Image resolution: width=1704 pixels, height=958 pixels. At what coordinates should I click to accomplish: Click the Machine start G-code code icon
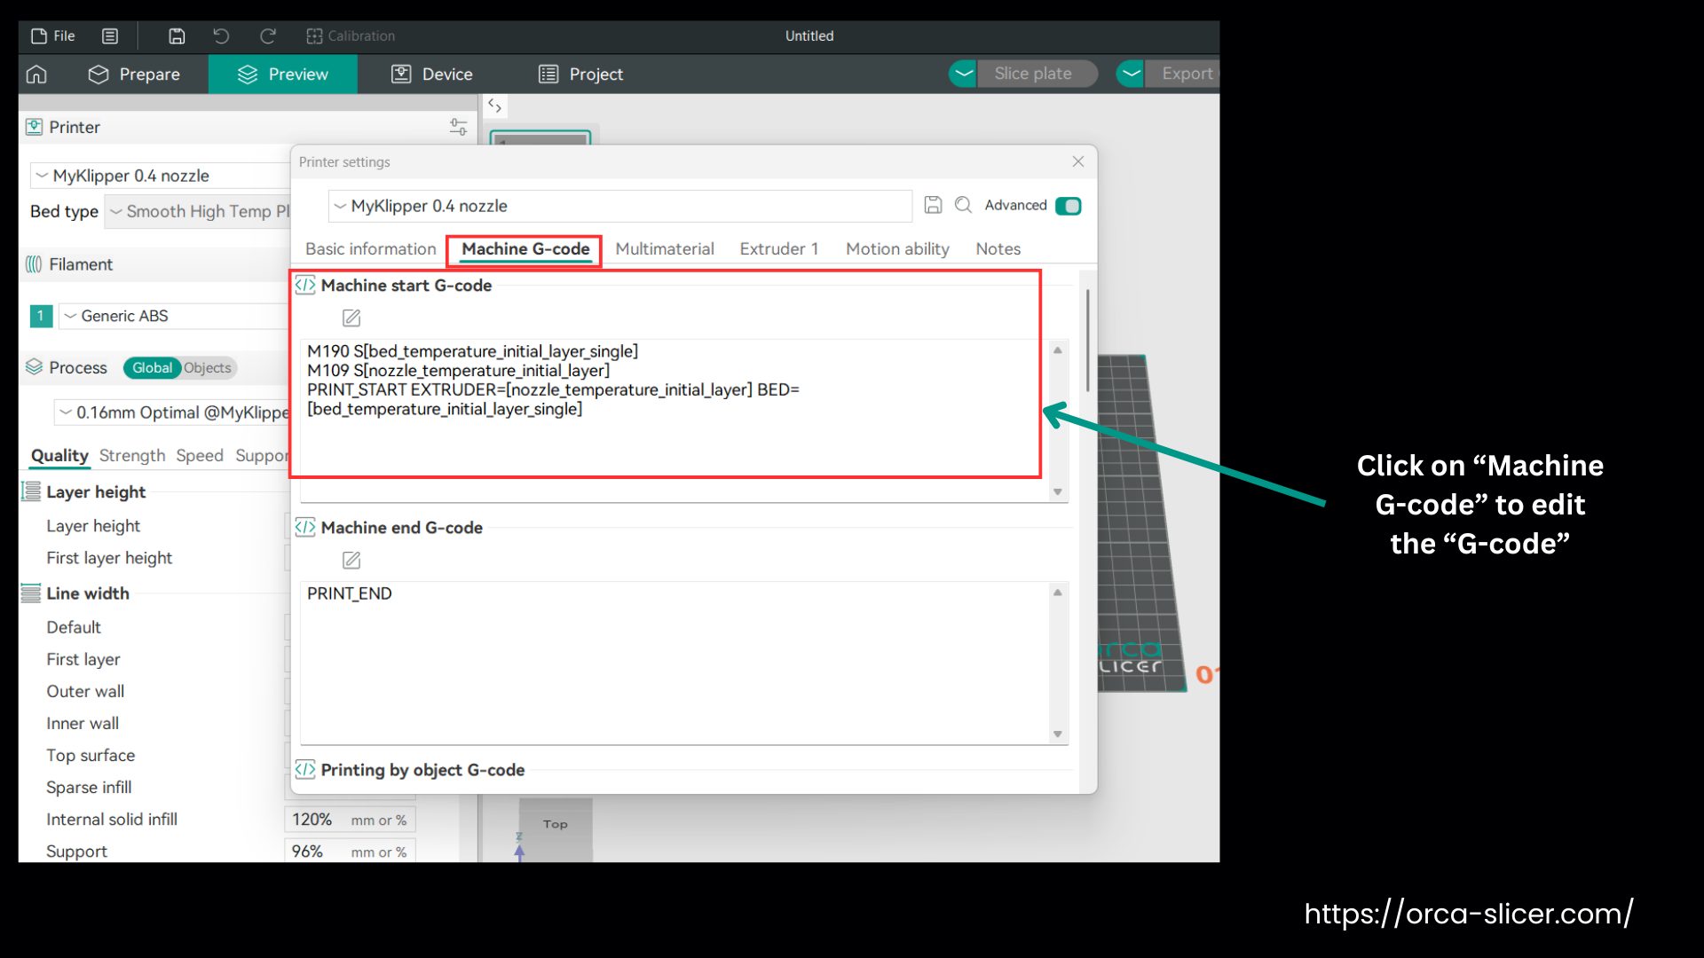pos(305,285)
